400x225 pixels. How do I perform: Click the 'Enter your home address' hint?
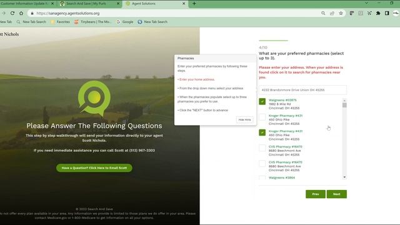(196, 79)
